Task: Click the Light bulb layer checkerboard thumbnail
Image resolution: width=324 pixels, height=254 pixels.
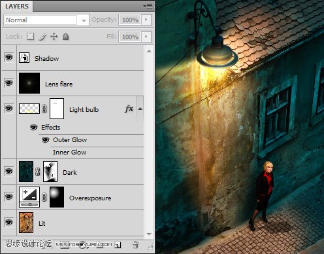Action: click(x=29, y=109)
